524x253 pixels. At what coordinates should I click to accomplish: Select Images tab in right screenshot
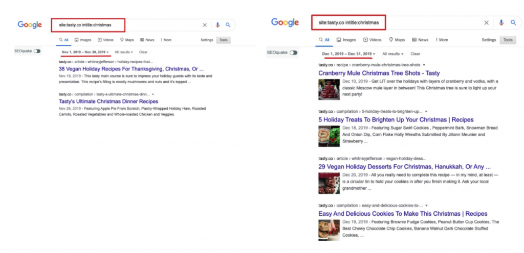[346, 40]
